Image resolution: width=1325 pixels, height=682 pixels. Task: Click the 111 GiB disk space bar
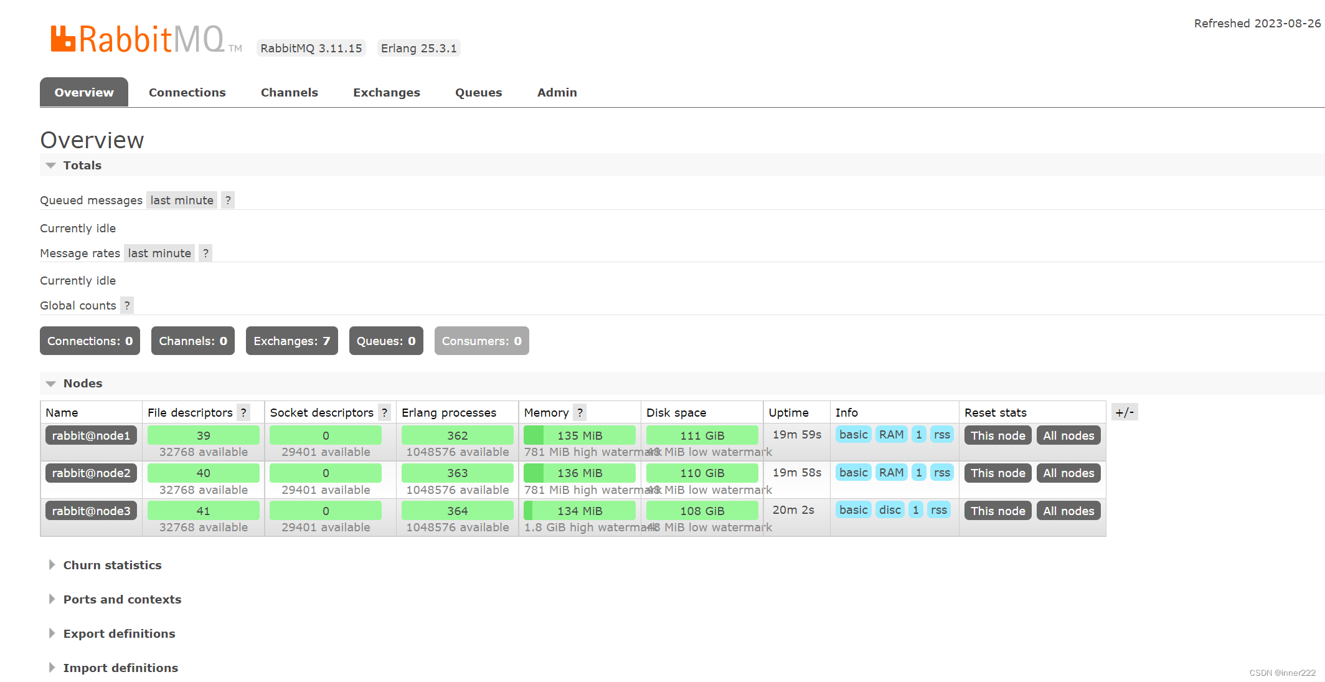(702, 435)
